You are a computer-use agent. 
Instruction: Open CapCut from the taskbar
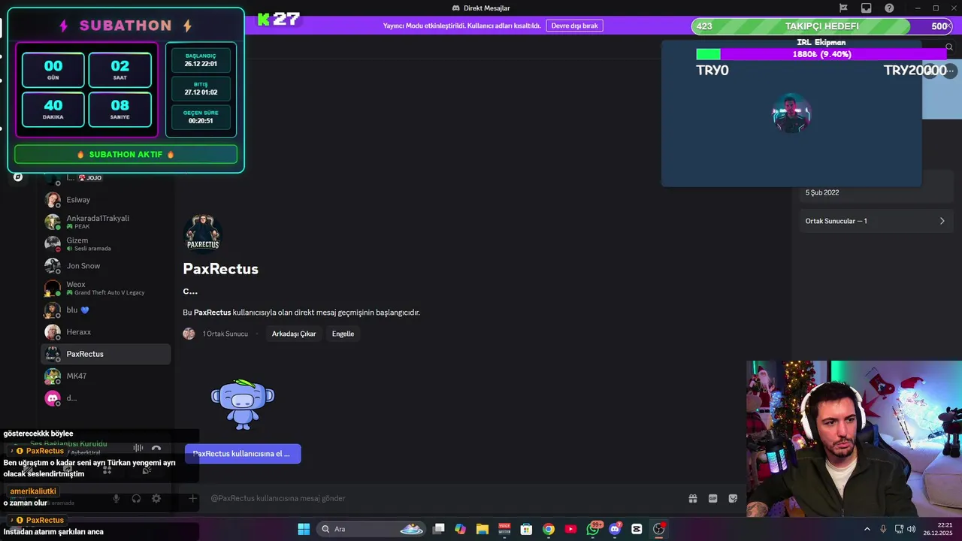coord(637,529)
